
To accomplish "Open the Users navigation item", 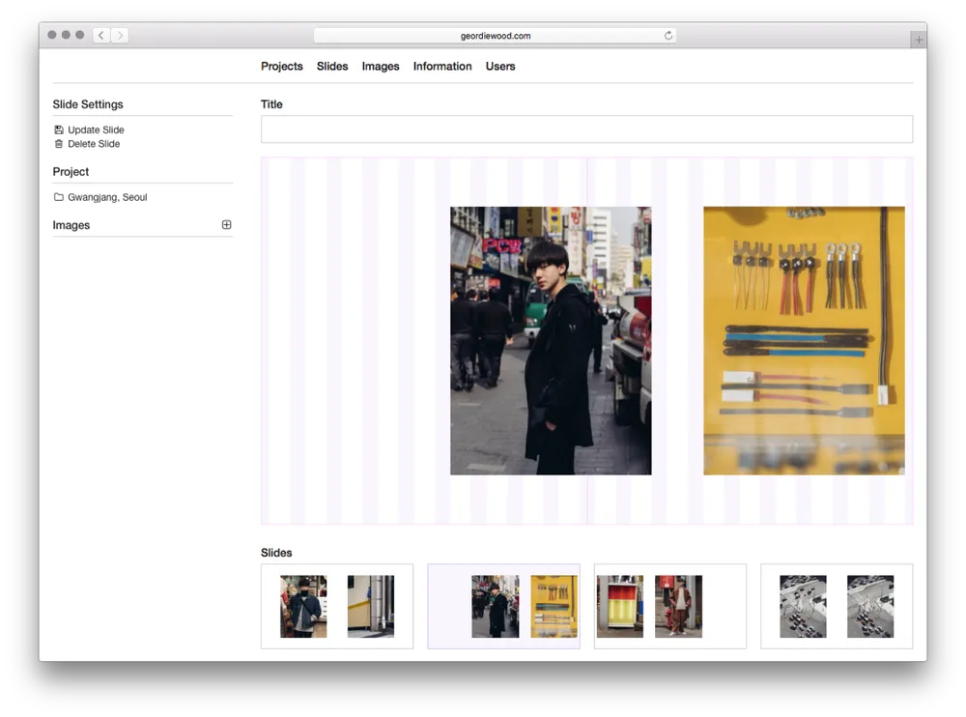I will 500,66.
